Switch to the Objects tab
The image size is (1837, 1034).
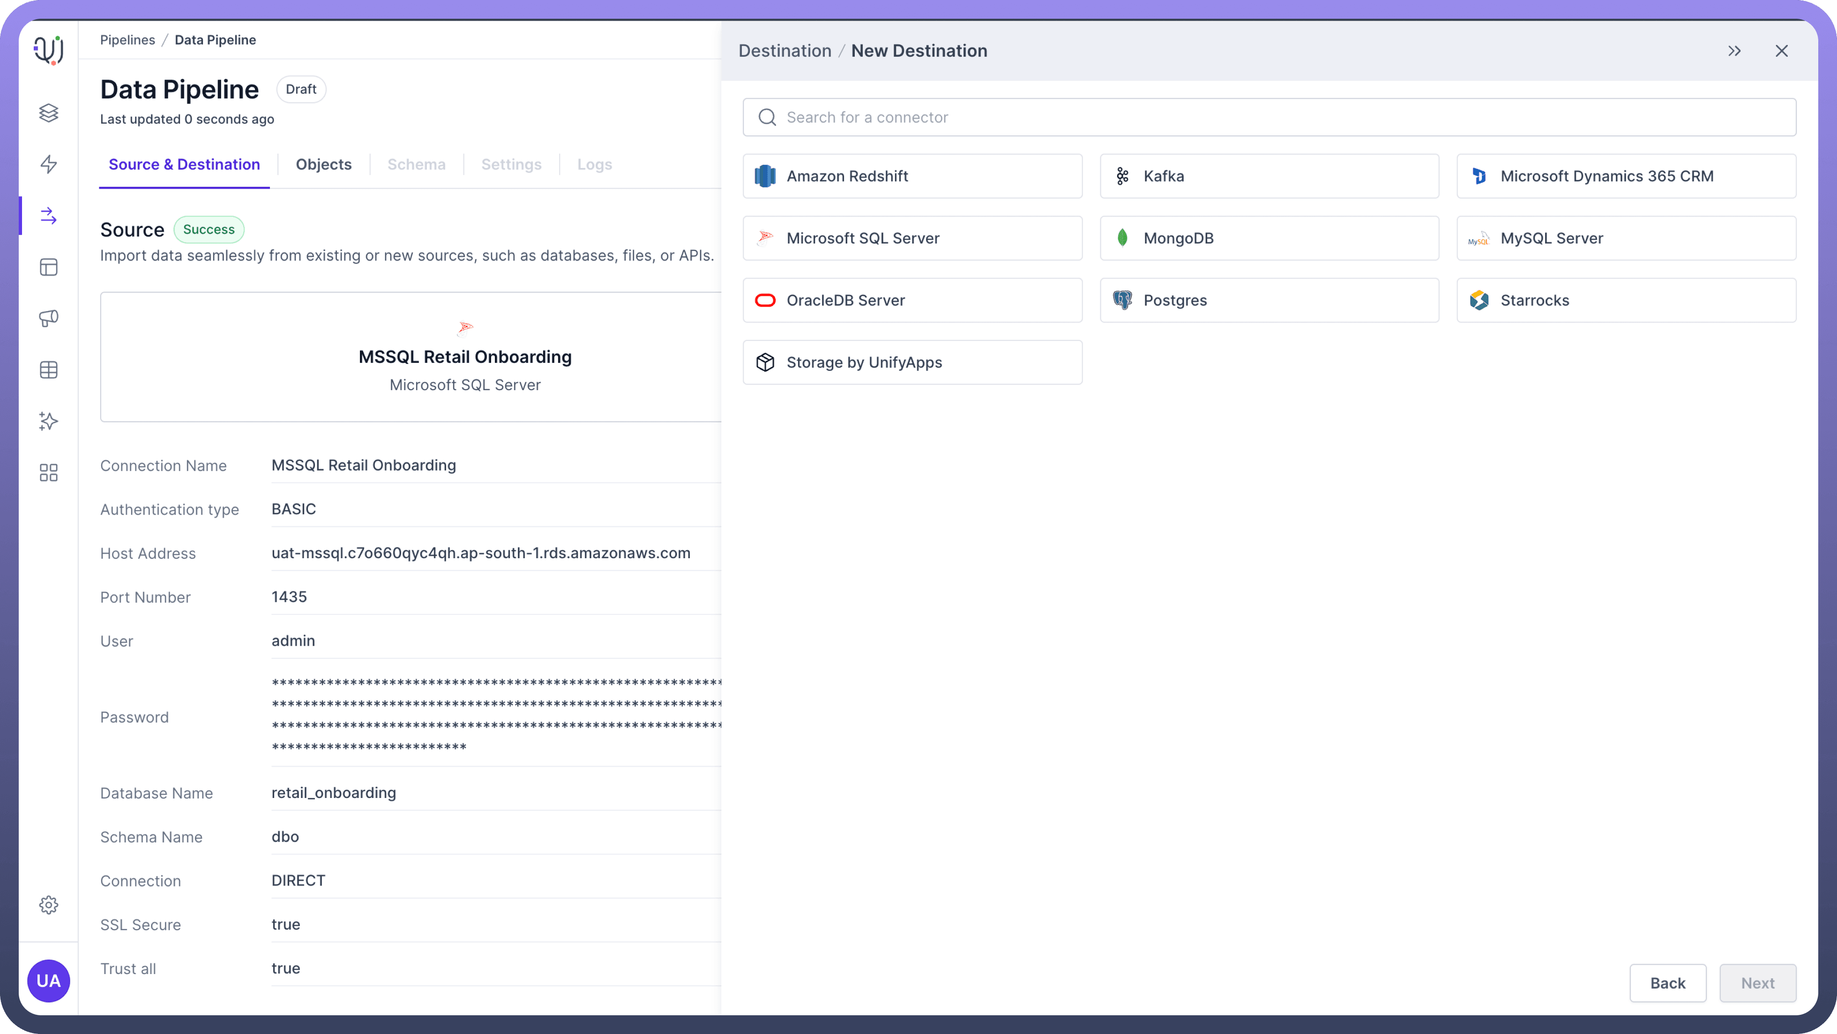324,165
